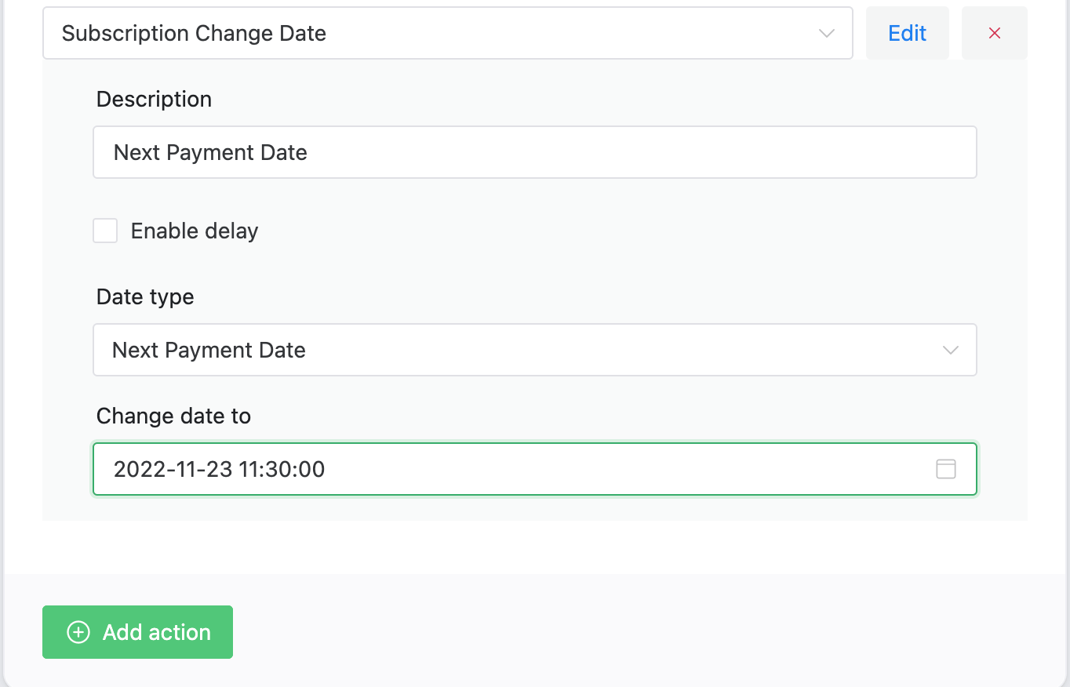Click the 'Next Payment Date' selected Date type text
The width and height of the screenshot is (1070, 687).
pyautogui.click(x=209, y=350)
